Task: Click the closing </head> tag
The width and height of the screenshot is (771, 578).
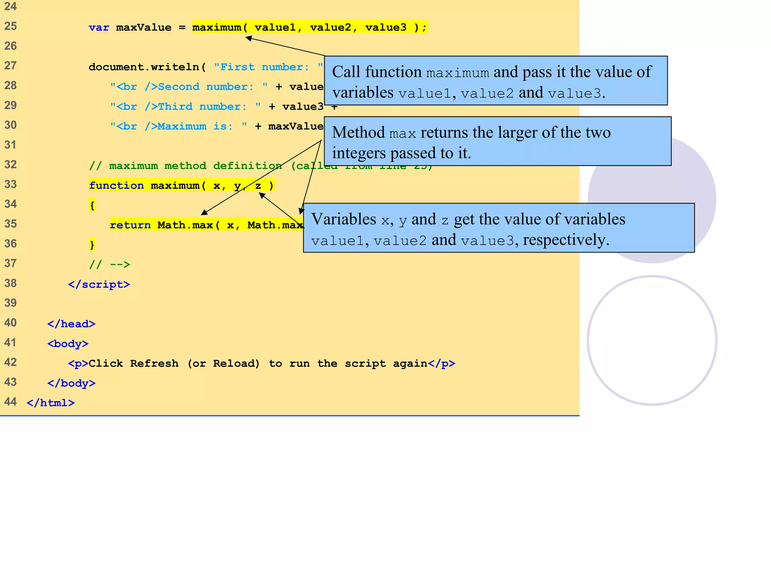Action: point(71,324)
